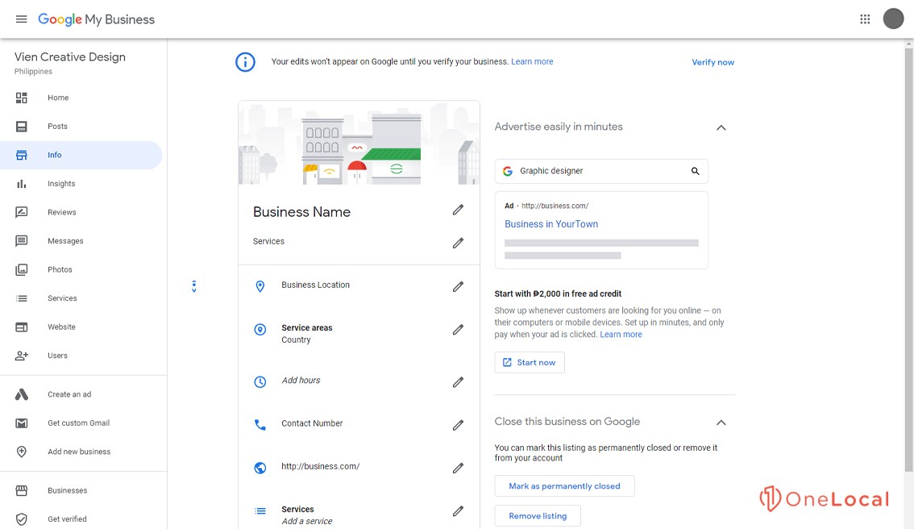Click the pencil icon beside Business Name
914x529 pixels.
click(x=458, y=210)
